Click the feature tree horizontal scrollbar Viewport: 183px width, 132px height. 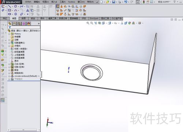[23, 130]
